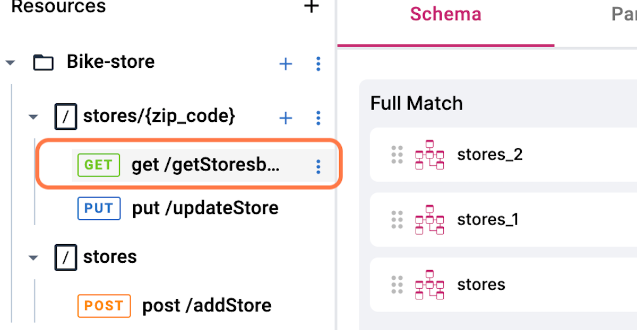Select the get /getStoresb... method

tap(206, 165)
